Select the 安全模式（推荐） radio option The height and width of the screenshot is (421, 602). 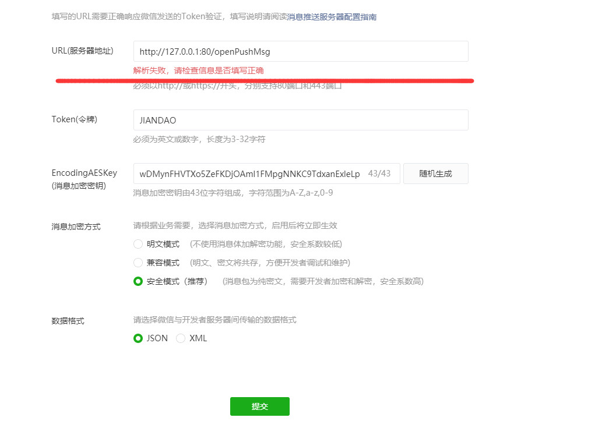coord(138,281)
